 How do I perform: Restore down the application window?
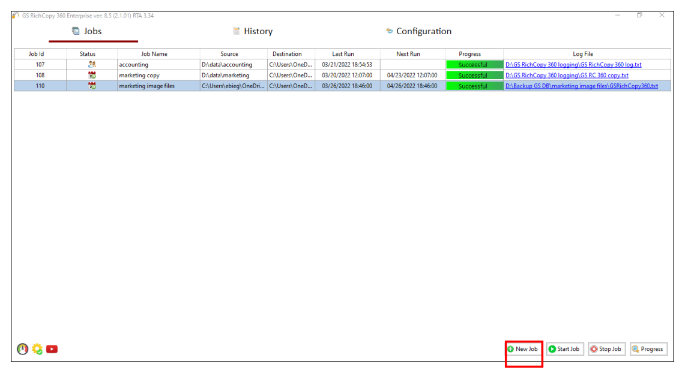point(639,15)
